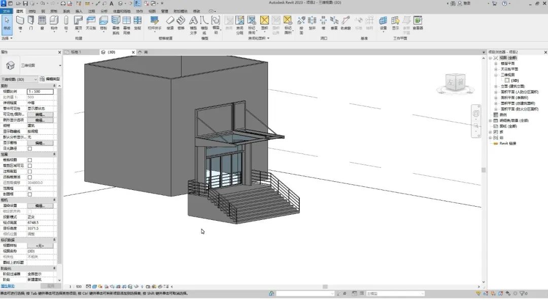Select the Roof (屋顶) tool
The height and width of the screenshot is (308, 548).
pyautogui.click(x=78, y=23)
